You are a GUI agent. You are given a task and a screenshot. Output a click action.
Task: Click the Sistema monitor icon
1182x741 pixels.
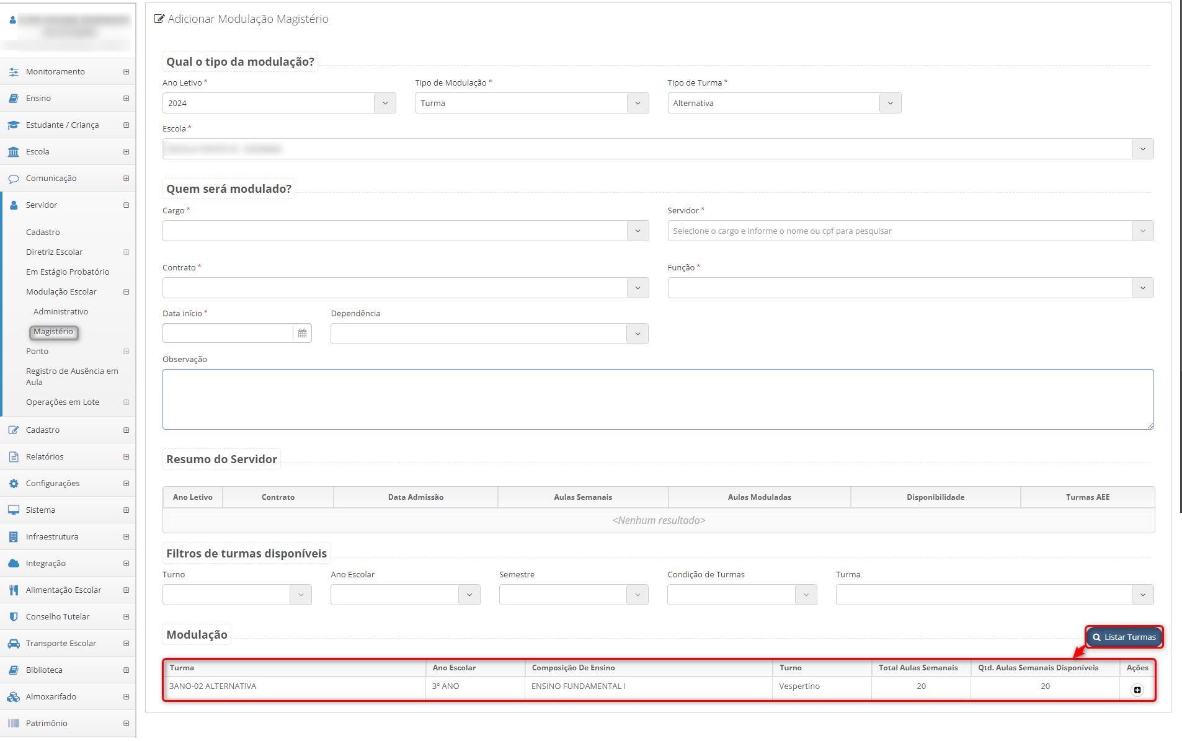click(14, 510)
